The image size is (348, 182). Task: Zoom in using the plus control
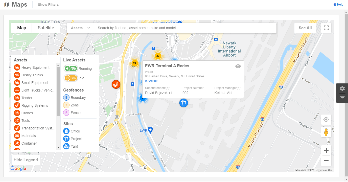(x=326, y=150)
